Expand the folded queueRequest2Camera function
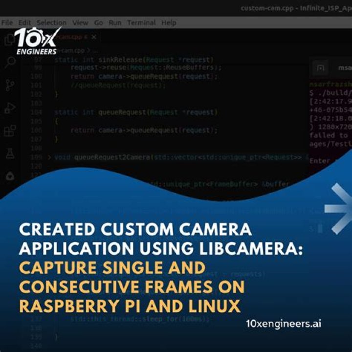Screen dimensions: 352x352 click(x=49, y=157)
